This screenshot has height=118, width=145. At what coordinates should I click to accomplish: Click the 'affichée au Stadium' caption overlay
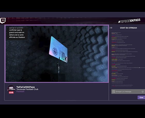[x=17, y=37]
